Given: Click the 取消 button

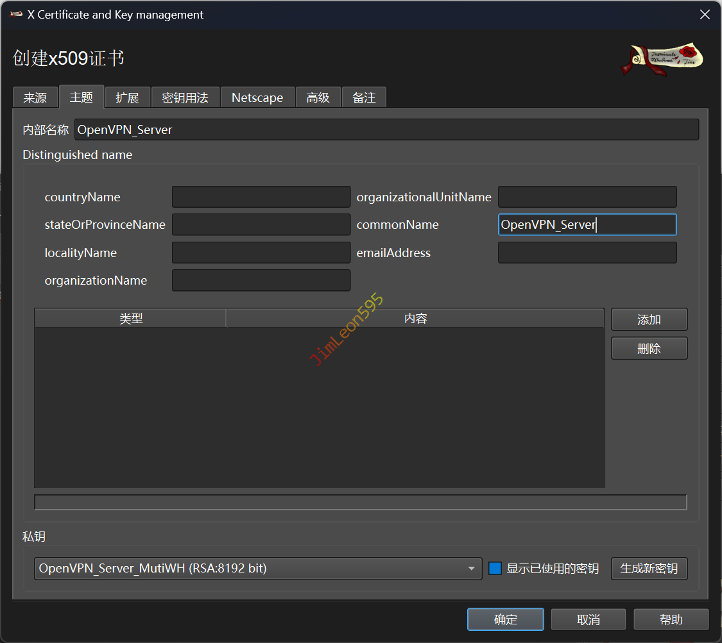Looking at the screenshot, I should [x=588, y=619].
